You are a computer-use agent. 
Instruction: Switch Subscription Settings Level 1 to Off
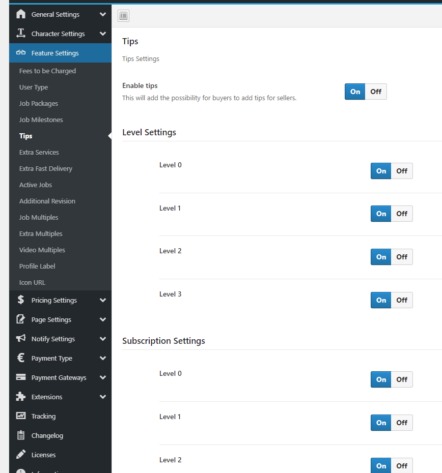click(x=402, y=423)
